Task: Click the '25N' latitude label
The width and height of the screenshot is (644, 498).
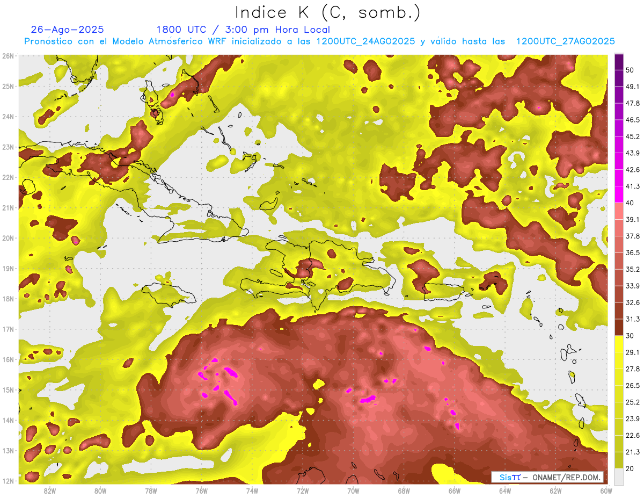Action: tap(8, 86)
